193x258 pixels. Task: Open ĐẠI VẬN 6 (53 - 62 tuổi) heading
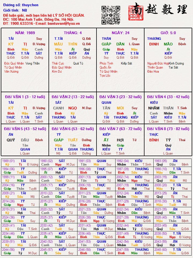point(73,129)
